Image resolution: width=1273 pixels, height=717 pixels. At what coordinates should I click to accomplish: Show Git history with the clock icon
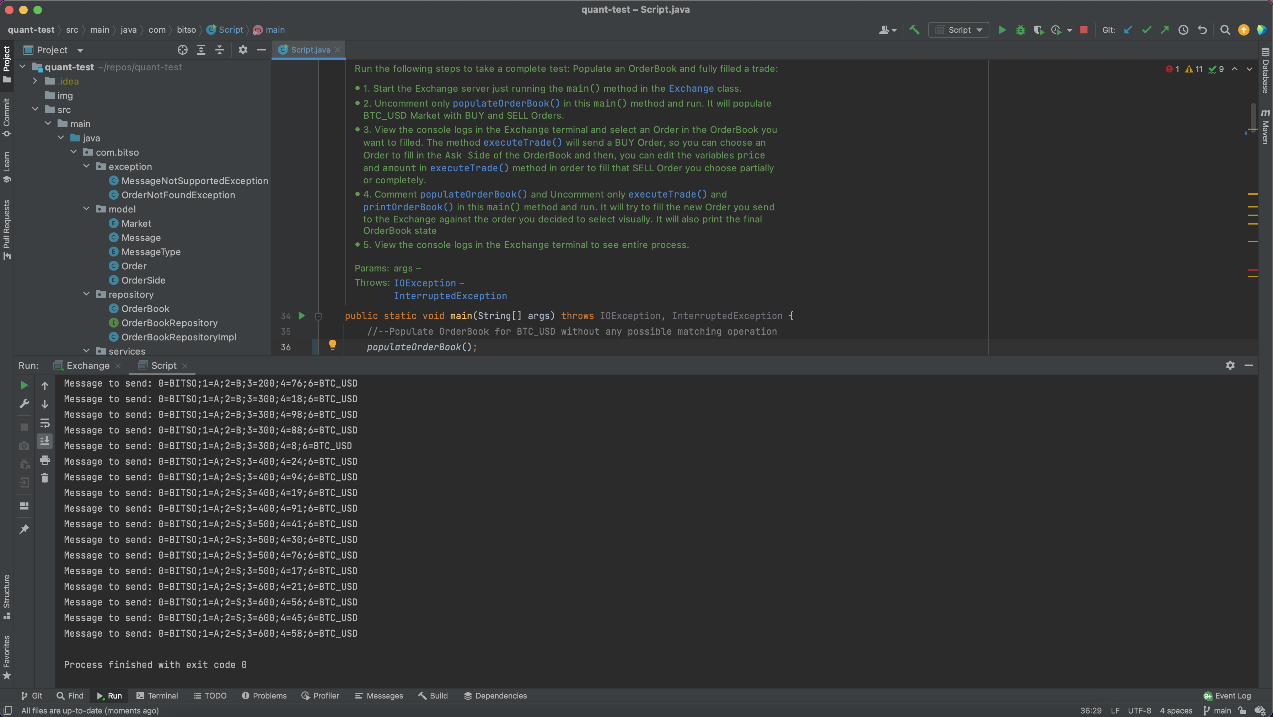pyautogui.click(x=1183, y=30)
